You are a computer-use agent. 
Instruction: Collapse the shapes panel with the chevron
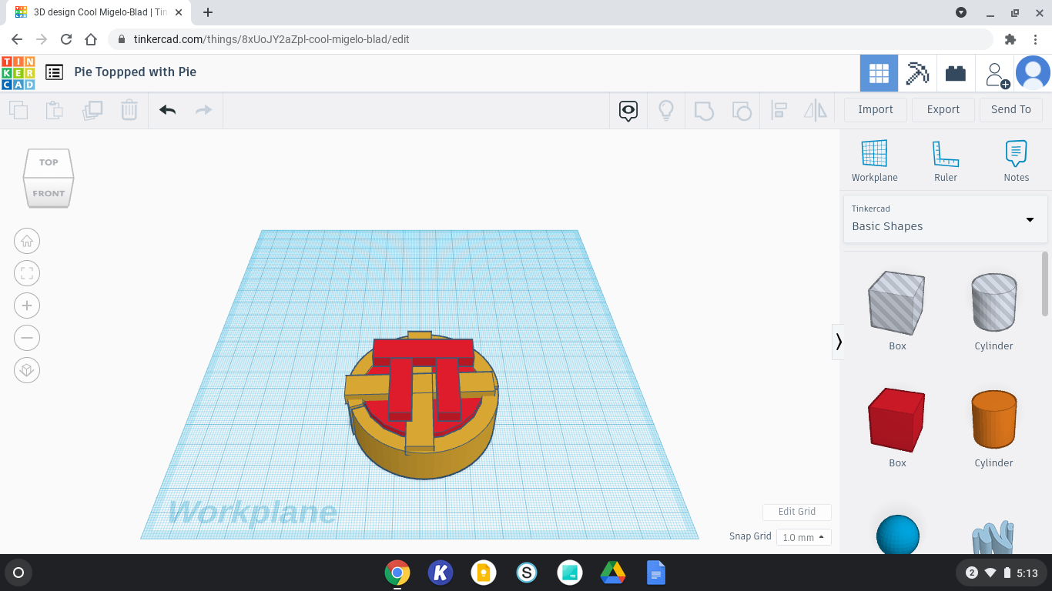(839, 342)
